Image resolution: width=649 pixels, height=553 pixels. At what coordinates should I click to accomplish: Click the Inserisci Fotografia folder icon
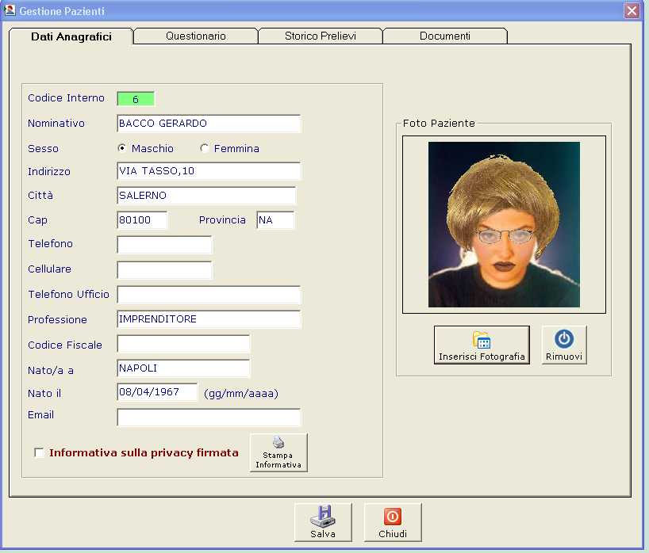coord(482,340)
